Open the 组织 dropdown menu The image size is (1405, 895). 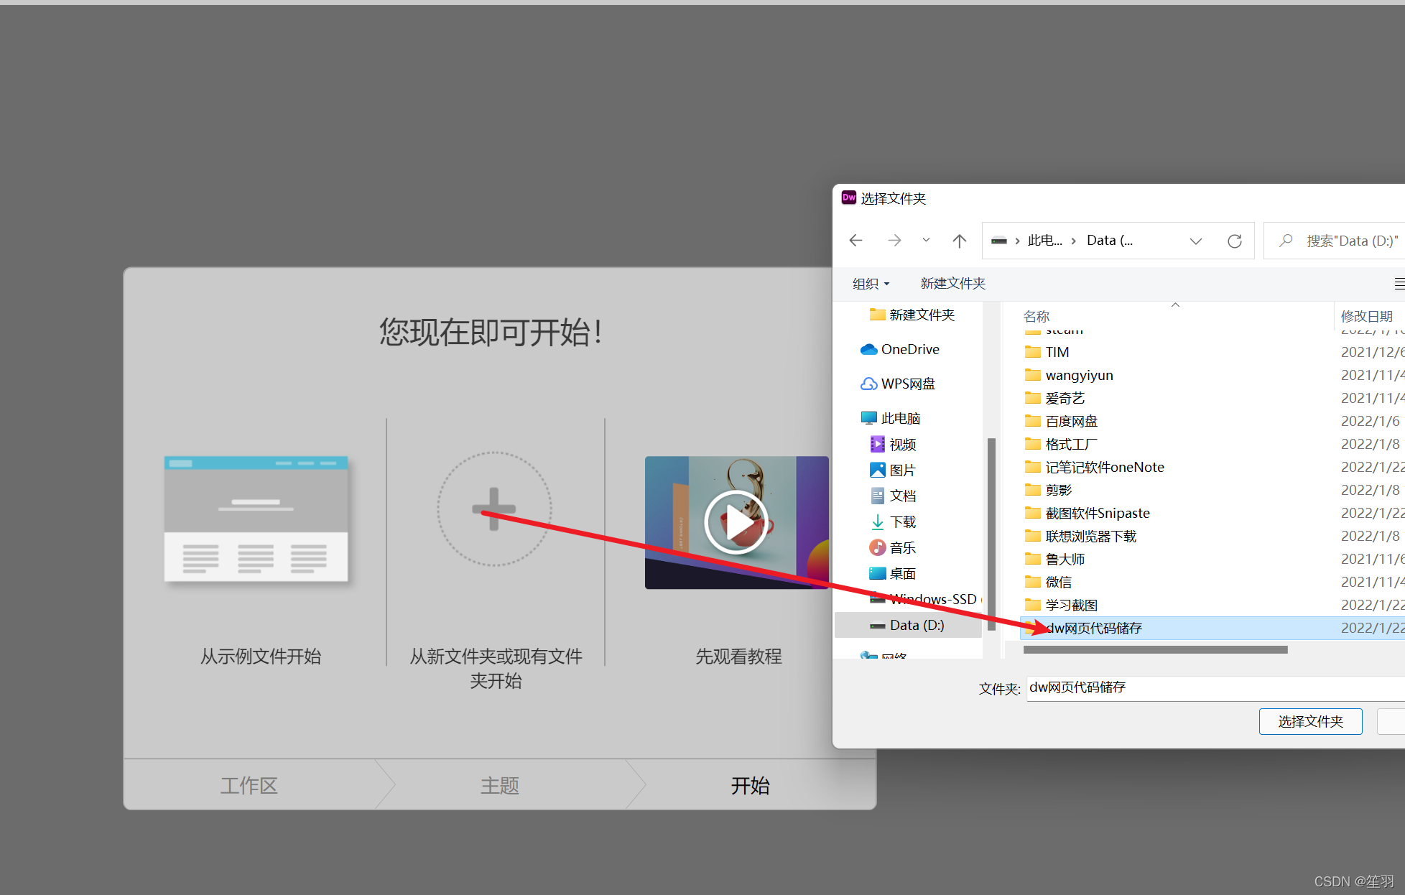point(871,284)
